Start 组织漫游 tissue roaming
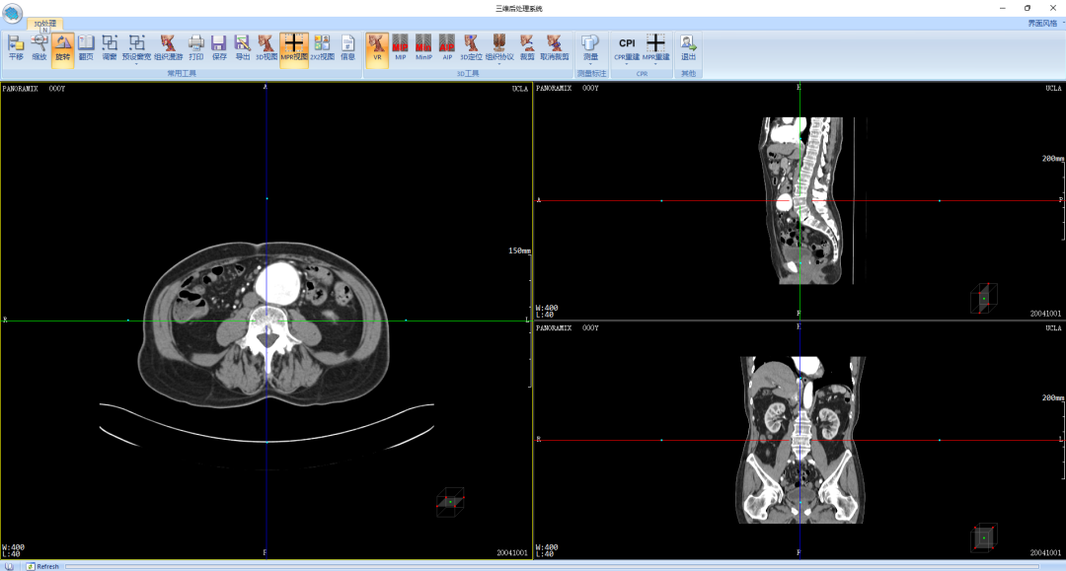This screenshot has height=571, width=1066. (168, 48)
